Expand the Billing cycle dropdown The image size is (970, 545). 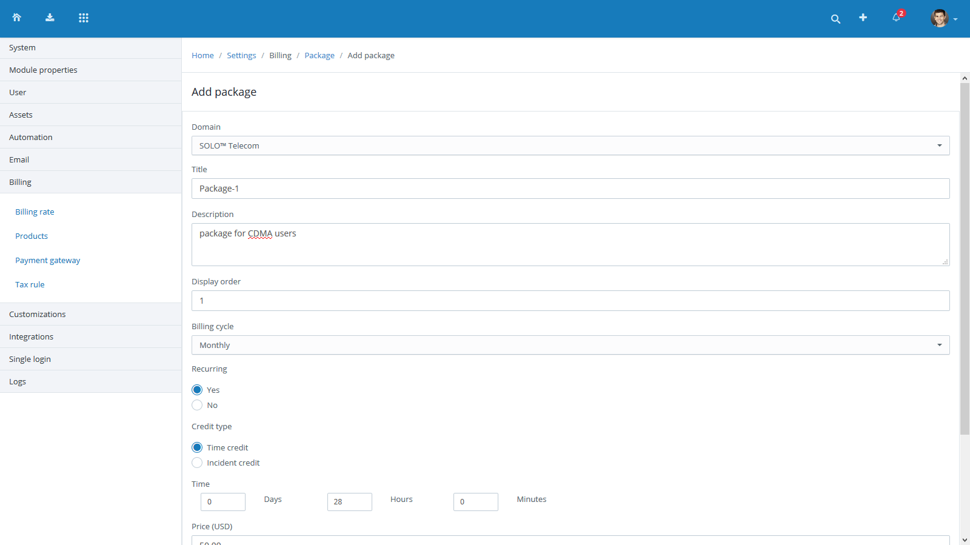570,345
